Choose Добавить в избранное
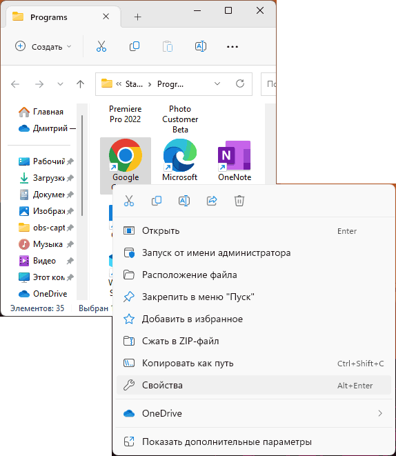 tap(253, 319)
